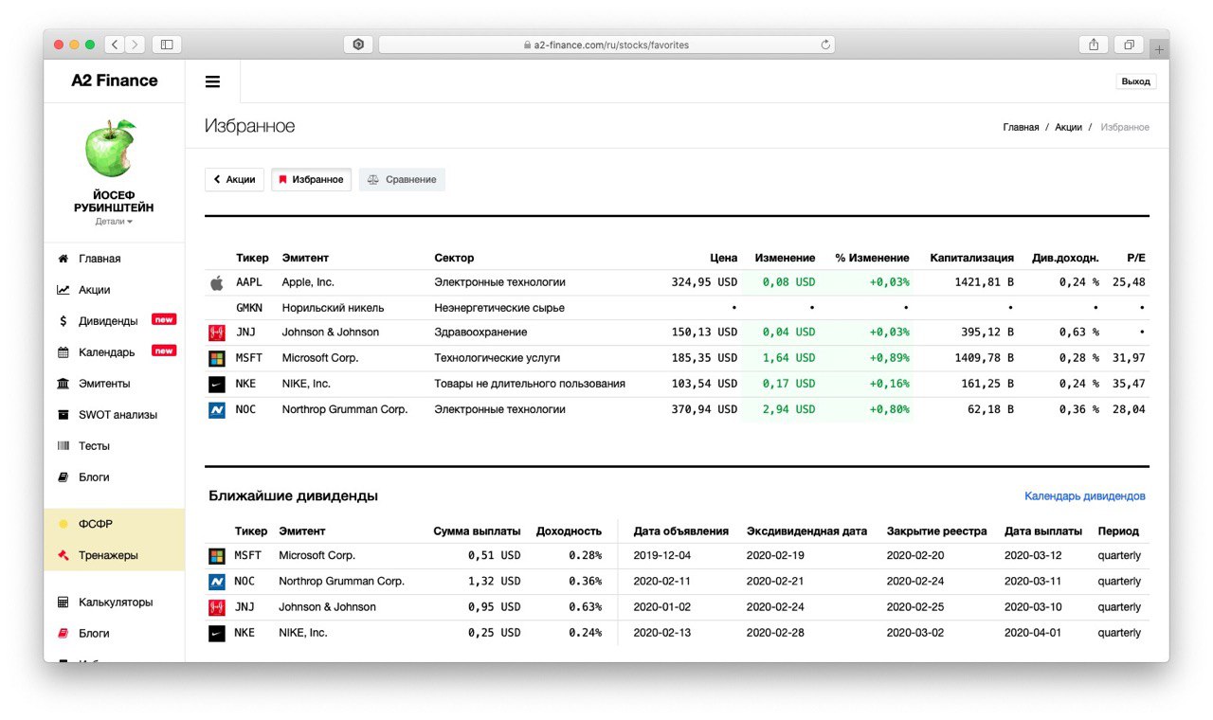Click the Apple logo in AAPL row
This screenshot has width=1213, height=720.
point(216,282)
